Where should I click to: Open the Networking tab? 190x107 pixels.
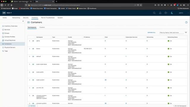tap(16, 18)
